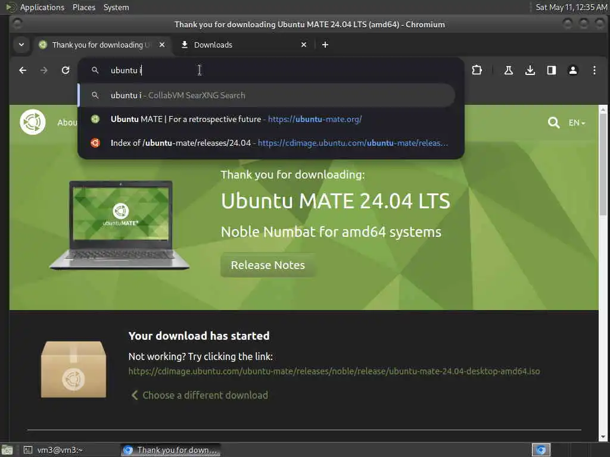Open the EN language dropdown
Viewport: 610px width, 457px height.
click(577, 123)
